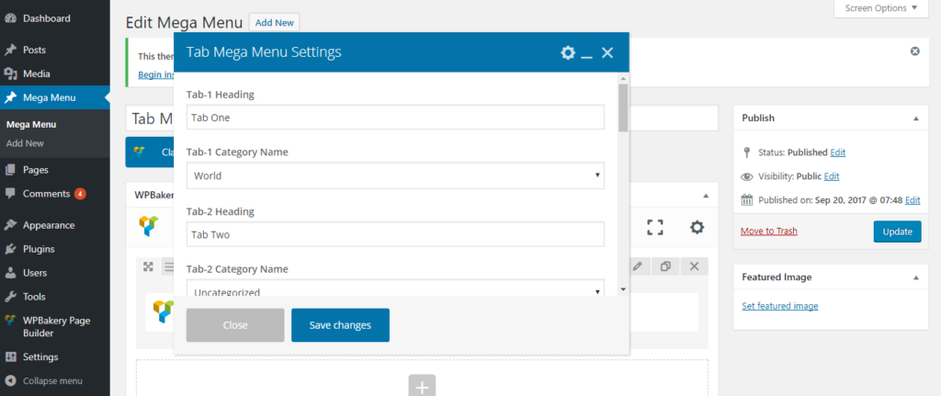
Task: Click the modal's vertical scrollbar
Action: click(623, 184)
